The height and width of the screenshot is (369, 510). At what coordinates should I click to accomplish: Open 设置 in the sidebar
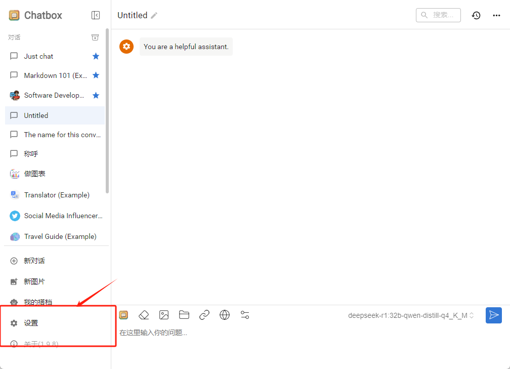pyautogui.click(x=31, y=323)
